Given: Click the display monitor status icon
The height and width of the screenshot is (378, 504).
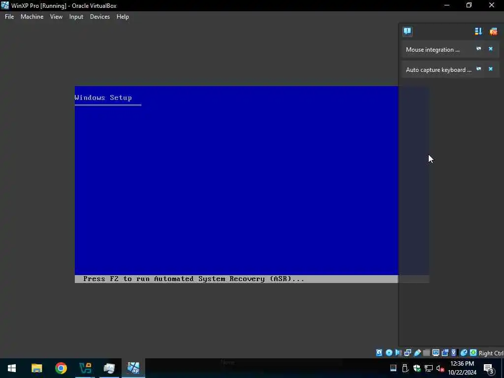Looking at the screenshot, I should pos(436,353).
